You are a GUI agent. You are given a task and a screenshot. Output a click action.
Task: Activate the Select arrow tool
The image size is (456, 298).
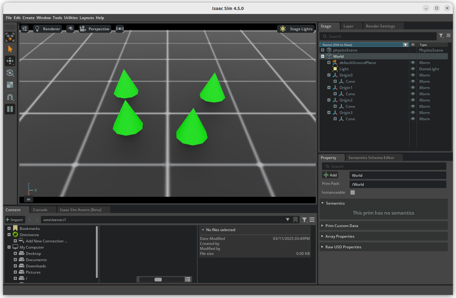tap(10, 49)
